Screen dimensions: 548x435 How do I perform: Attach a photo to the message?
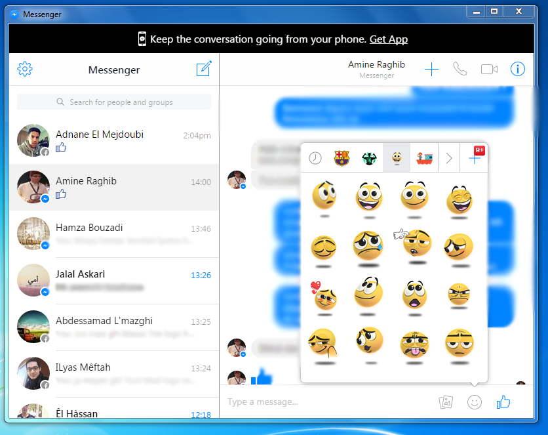tap(446, 402)
